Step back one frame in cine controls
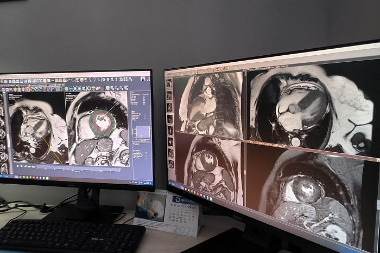This screenshot has width=380, height=253. pyautogui.click(x=26, y=166)
